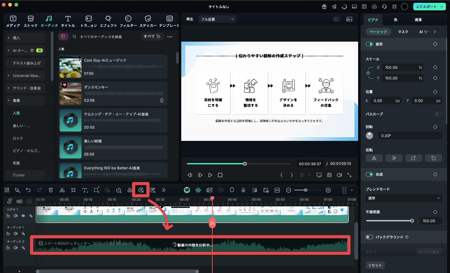450x273 pixels.
Task: Download the ダンスモンキー track
Action: tap(162, 100)
